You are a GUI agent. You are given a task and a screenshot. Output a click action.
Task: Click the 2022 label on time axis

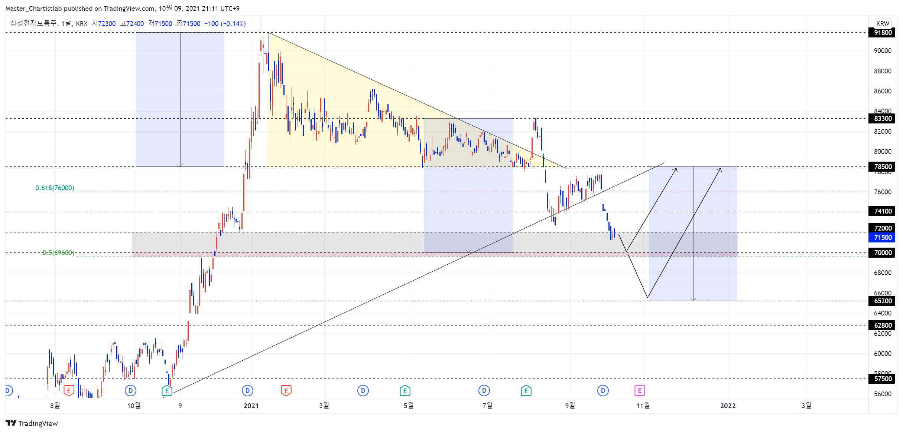(x=728, y=406)
